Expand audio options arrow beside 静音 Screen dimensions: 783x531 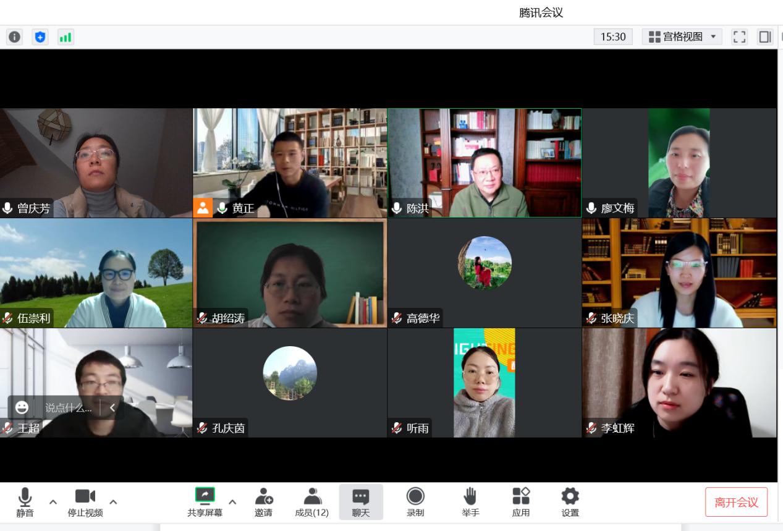point(53,502)
